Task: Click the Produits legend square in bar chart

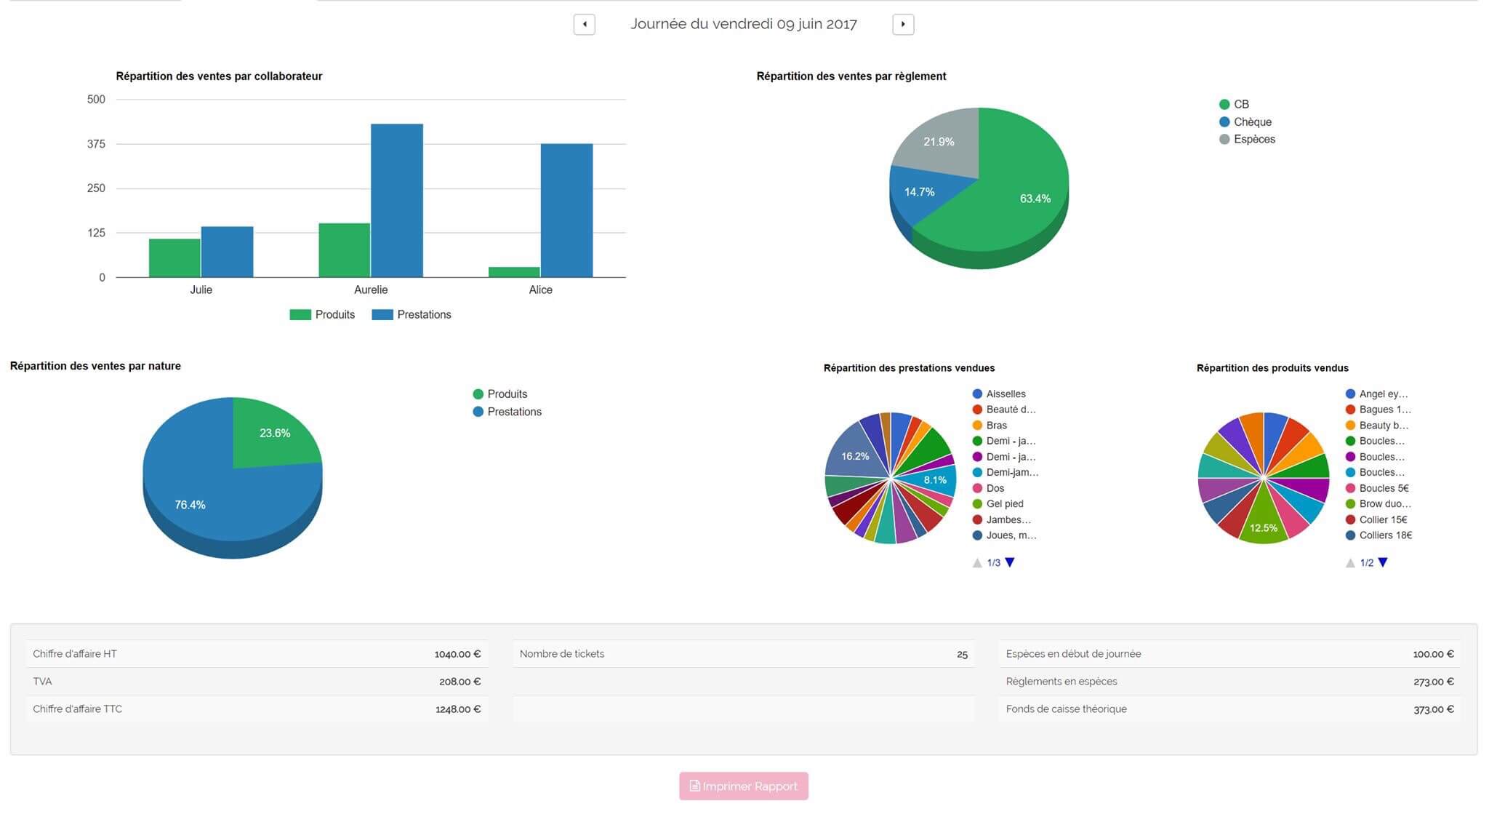Action: point(300,314)
